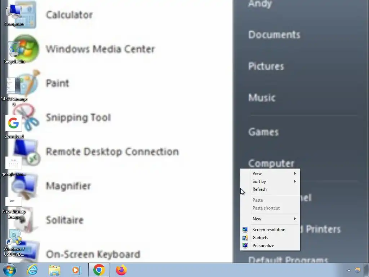Image resolution: width=369 pixels, height=277 pixels.
Task: Click the View submenu arrow
Action: coord(295,173)
